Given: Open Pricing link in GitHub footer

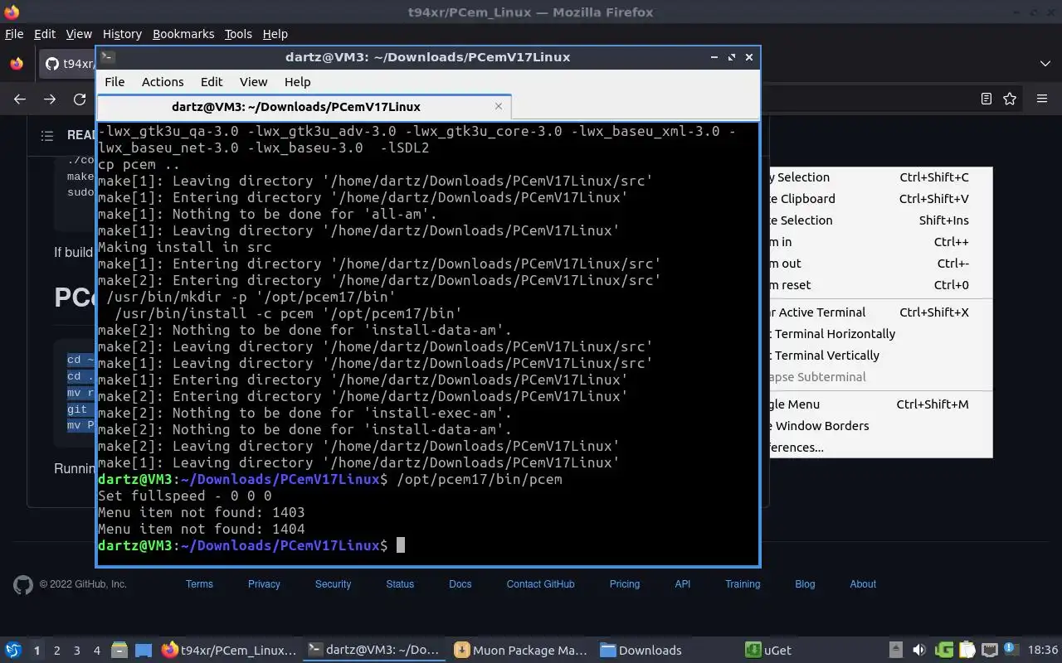Looking at the screenshot, I should click(x=625, y=584).
